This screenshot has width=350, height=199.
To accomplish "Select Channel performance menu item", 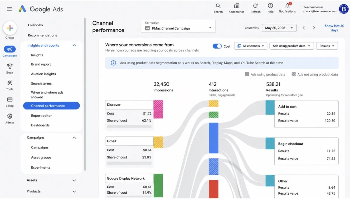I will tap(51, 106).
